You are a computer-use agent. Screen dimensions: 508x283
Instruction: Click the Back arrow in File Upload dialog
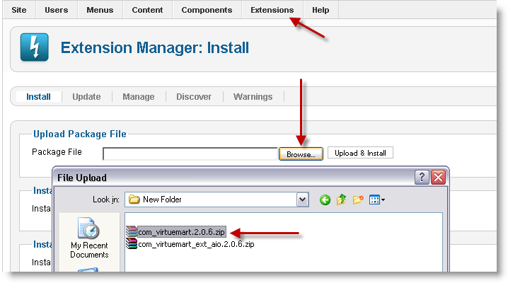tap(325, 200)
